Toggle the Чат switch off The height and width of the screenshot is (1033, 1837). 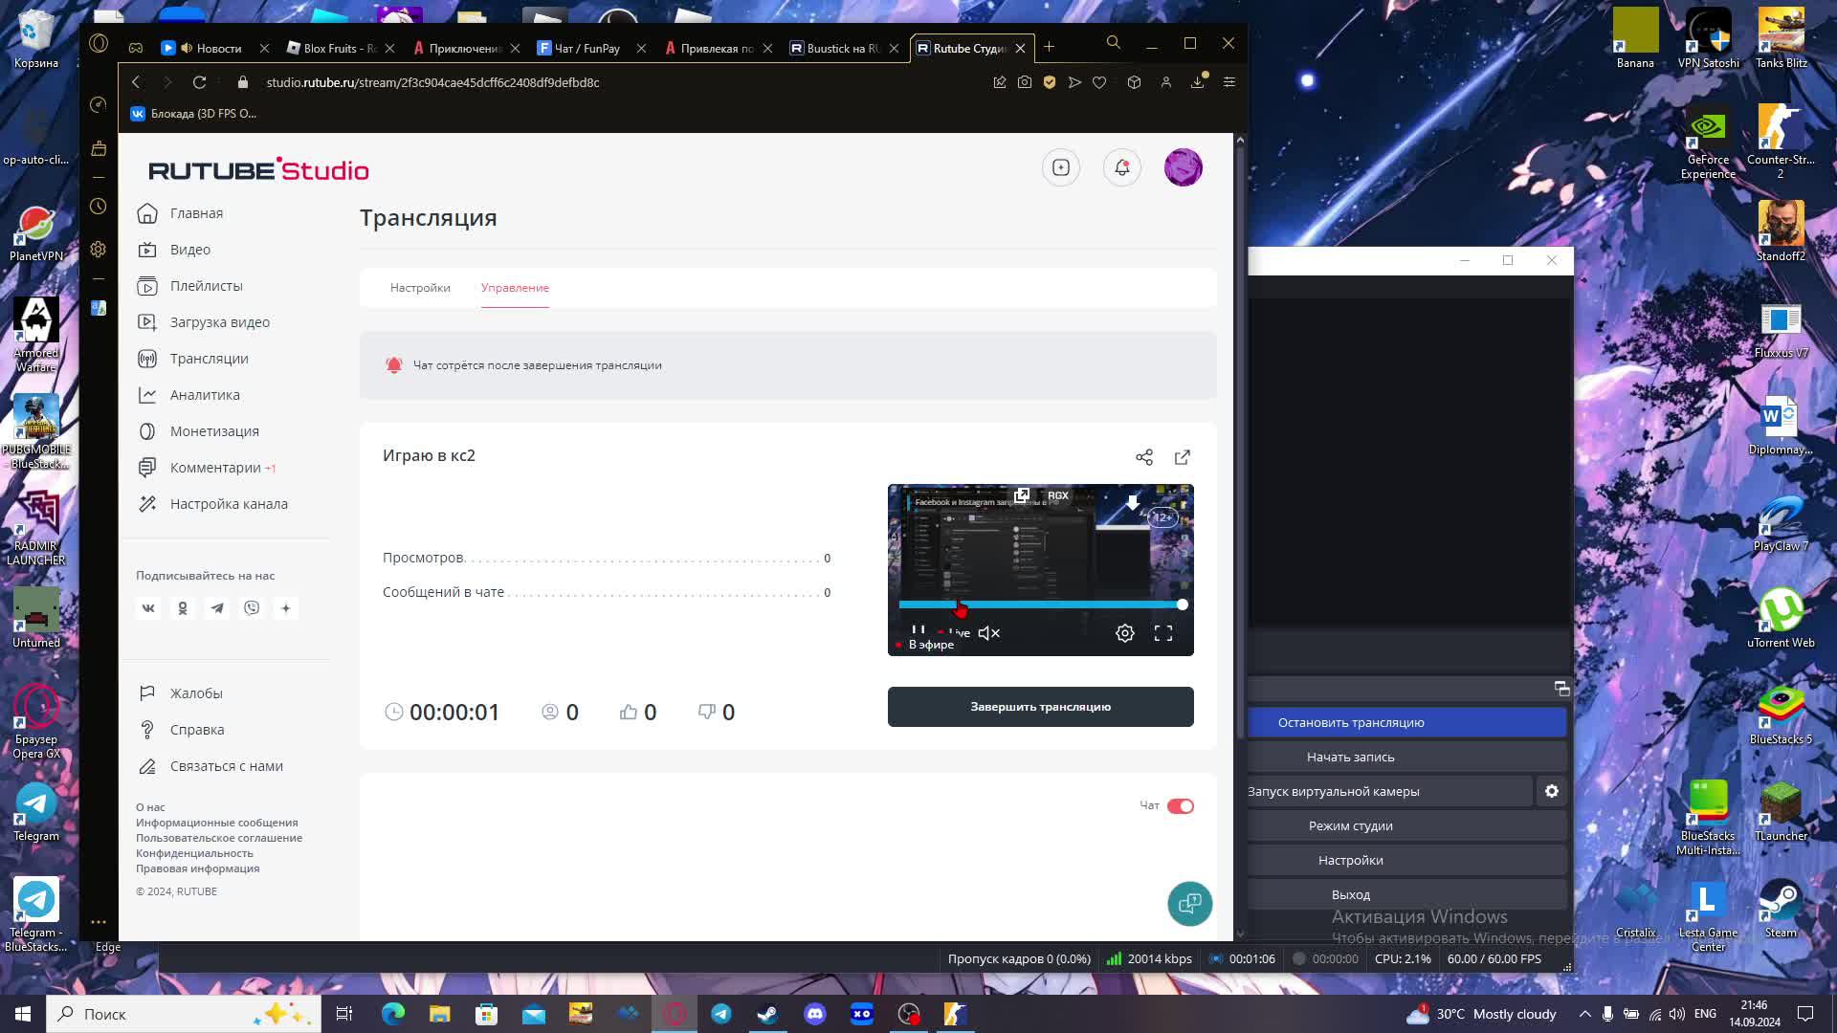1180,806
